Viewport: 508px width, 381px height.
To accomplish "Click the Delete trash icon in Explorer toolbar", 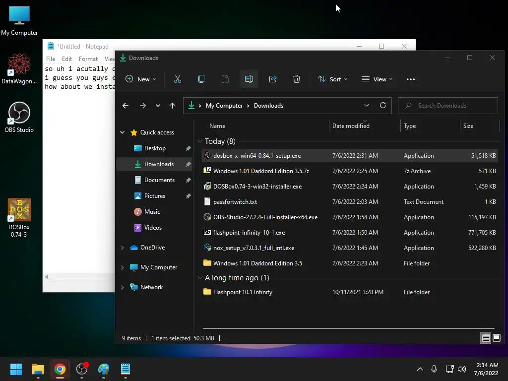I will point(297,79).
